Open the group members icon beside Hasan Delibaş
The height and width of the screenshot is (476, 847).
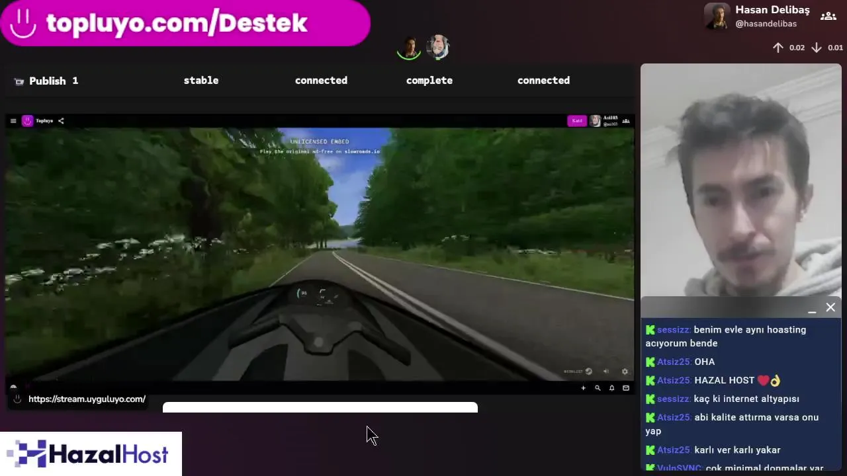(x=828, y=17)
